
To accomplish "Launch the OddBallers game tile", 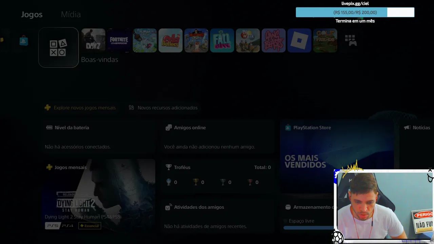I will (x=171, y=40).
